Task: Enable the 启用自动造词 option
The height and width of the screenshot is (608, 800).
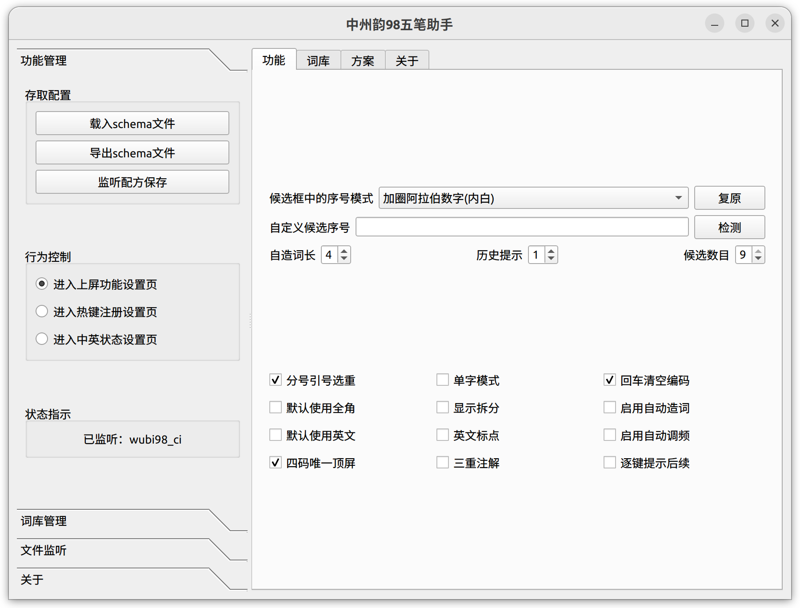Action: (x=609, y=407)
